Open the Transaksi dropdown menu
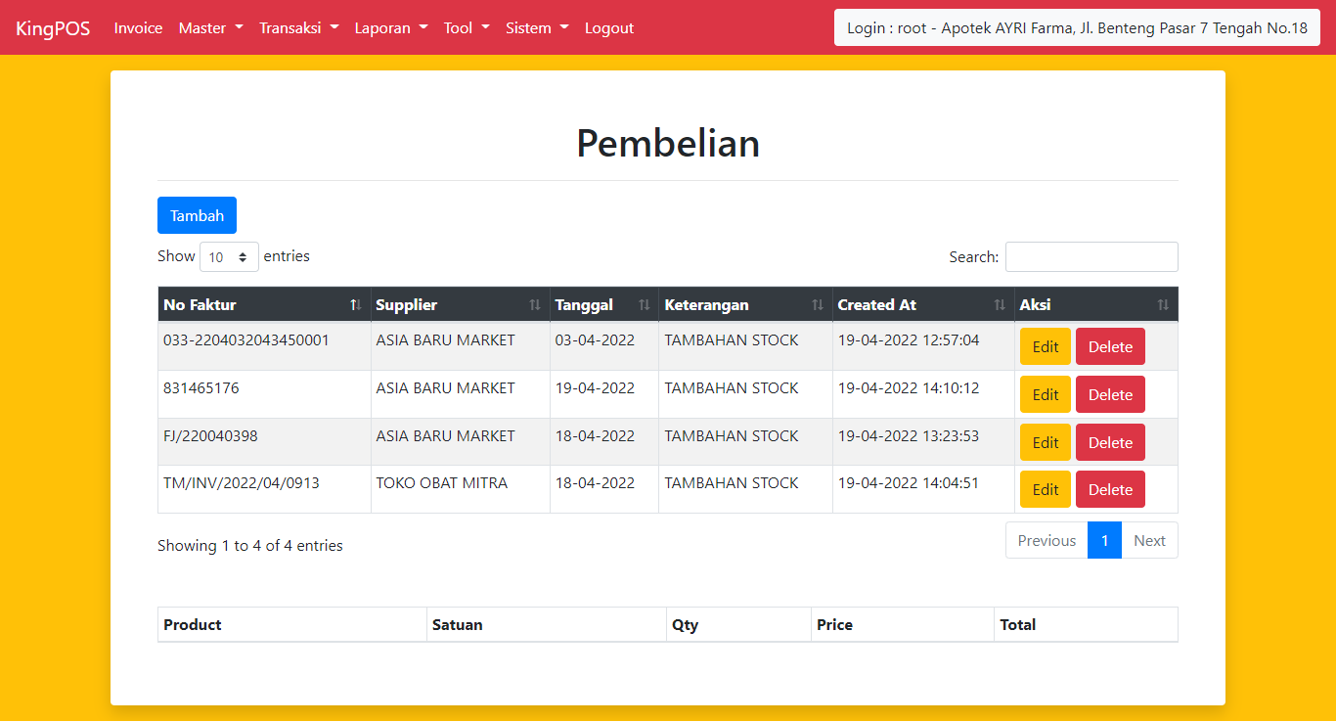 click(x=298, y=27)
